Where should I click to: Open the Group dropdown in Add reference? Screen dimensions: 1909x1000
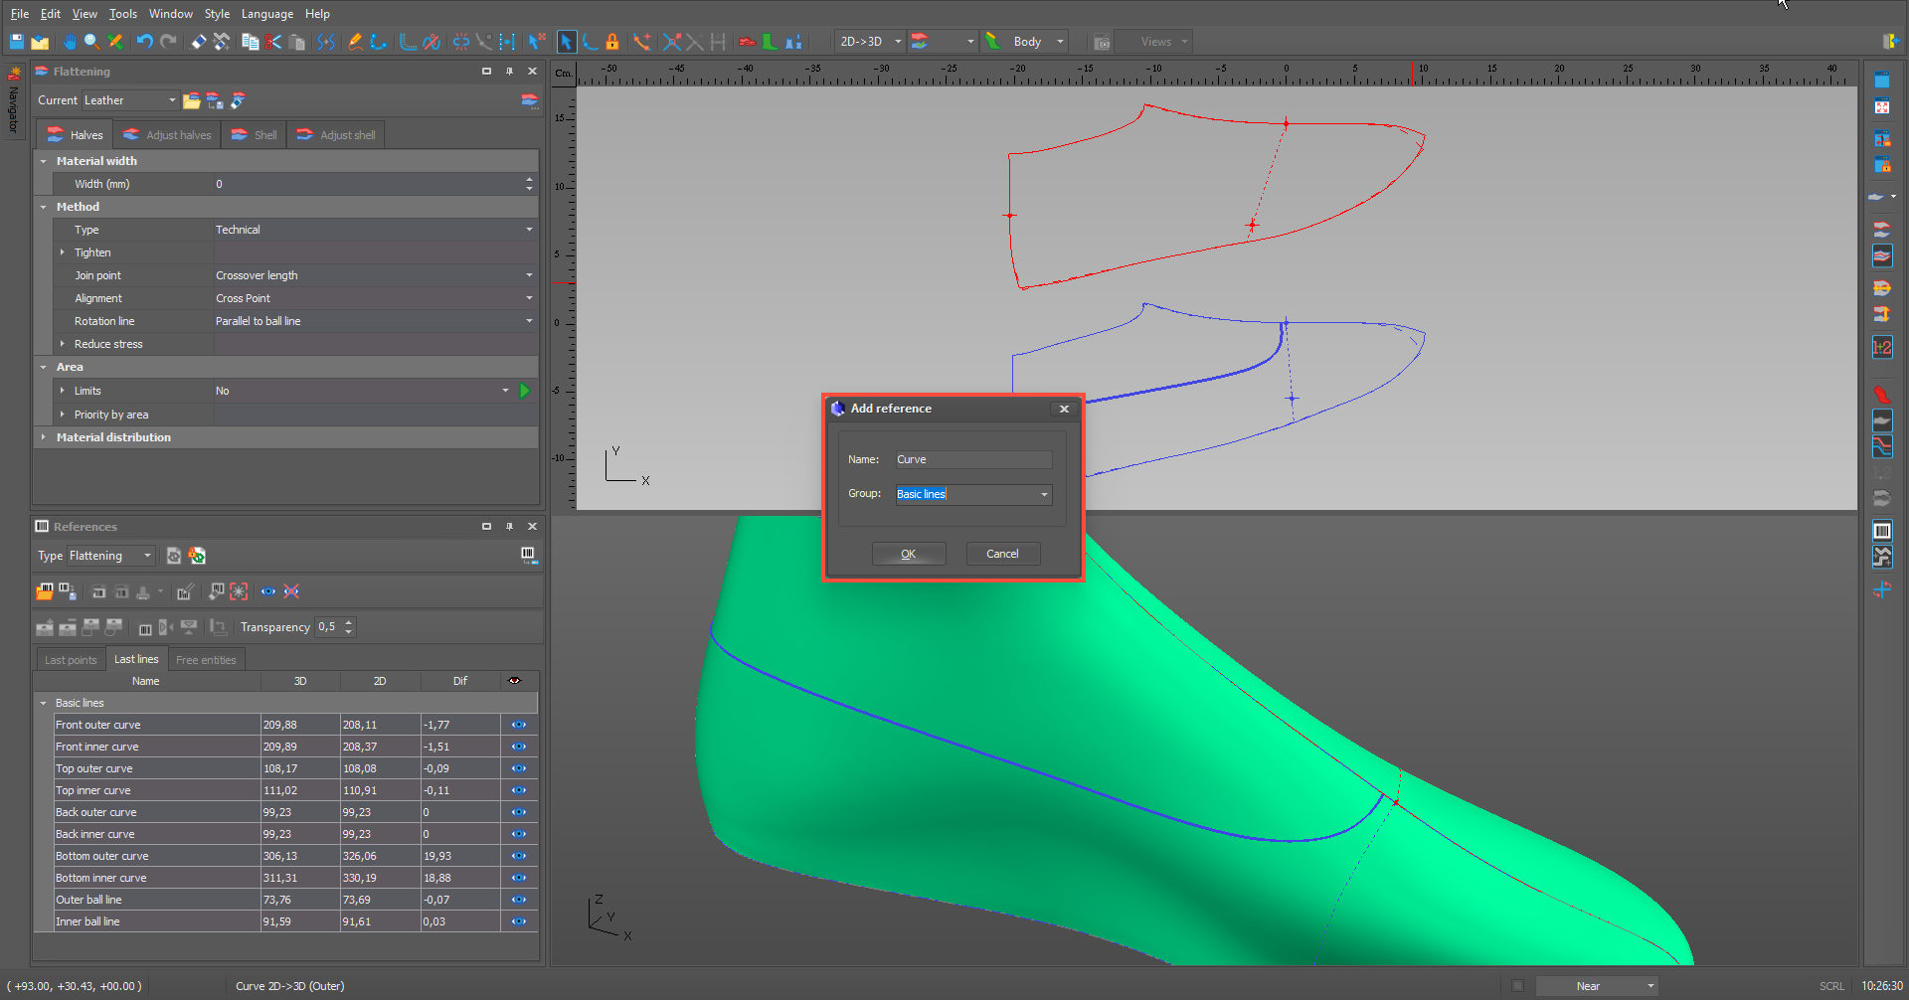[1044, 494]
